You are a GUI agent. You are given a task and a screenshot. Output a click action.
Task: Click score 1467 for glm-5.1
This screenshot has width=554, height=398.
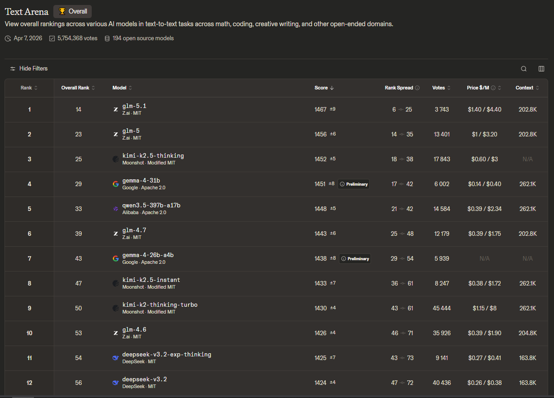point(320,110)
